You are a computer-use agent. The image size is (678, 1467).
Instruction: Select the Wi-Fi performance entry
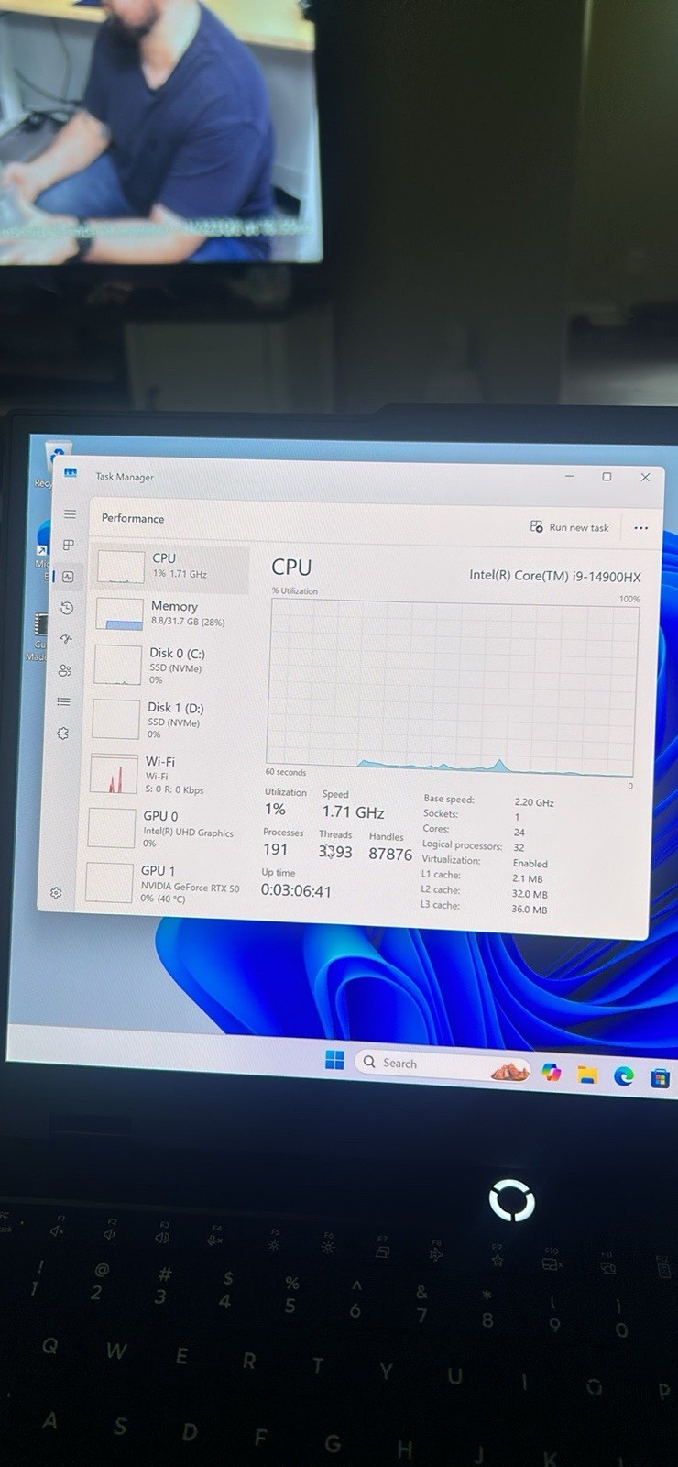[x=165, y=775]
